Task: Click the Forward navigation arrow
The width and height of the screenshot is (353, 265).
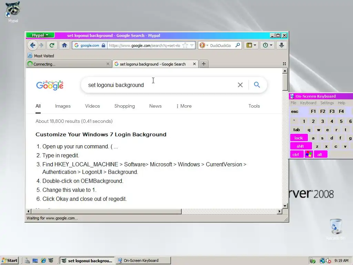Action: [x=41, y=45]
